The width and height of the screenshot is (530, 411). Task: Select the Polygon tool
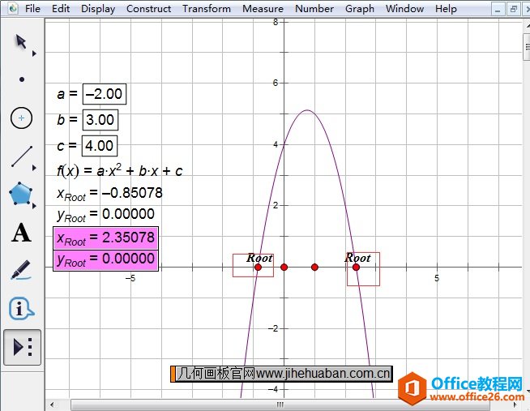(20, 193)
